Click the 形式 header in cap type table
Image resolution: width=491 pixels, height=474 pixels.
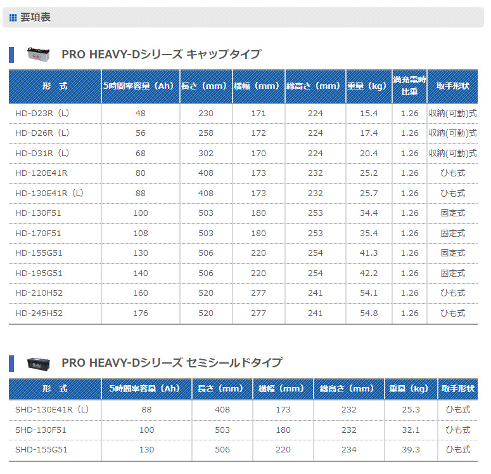point(54,86)
